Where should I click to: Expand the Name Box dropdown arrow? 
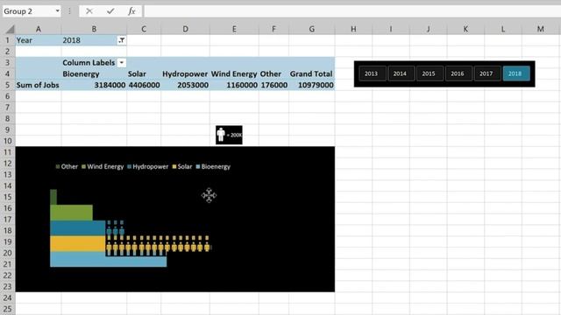click(57, 11)
